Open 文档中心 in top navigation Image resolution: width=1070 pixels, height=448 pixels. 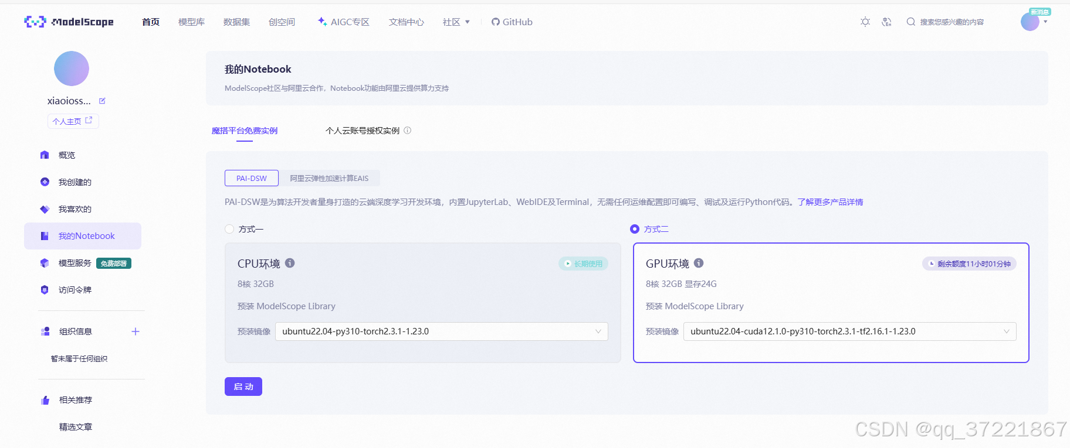tap(406, 22)
